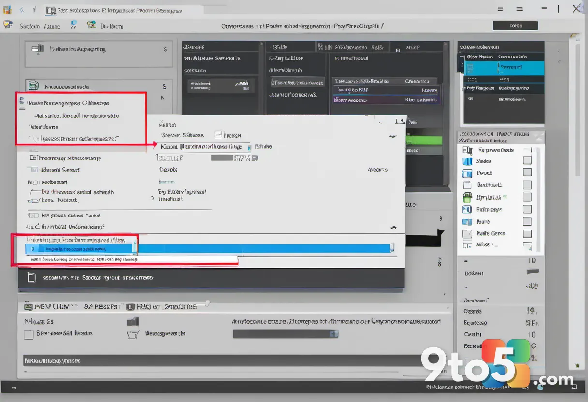Click the orange app icon in title bar
The image size is (588, 402).
click(7, 10)
